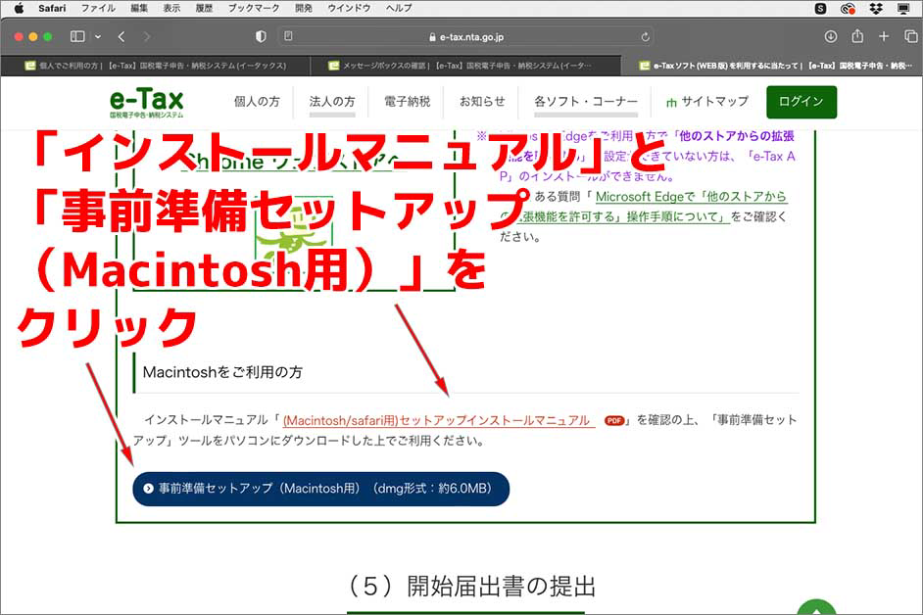The image size is (923, 615).
Task: Click the green ログイン button
Action: [x=801, y=102]
